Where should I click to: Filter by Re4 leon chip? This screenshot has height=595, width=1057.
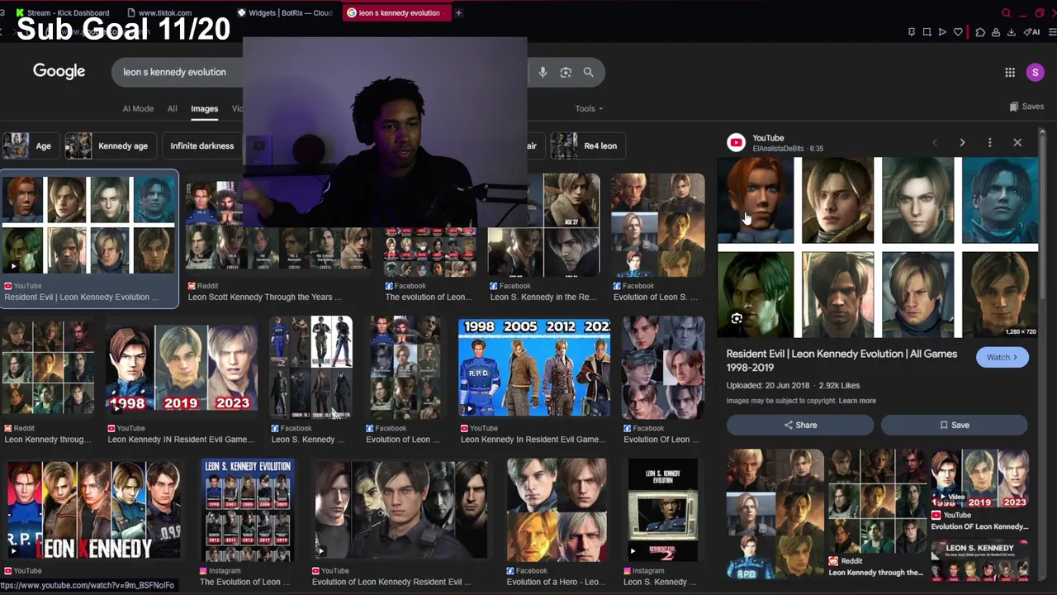pyautogui.click(x=587, y=145)
